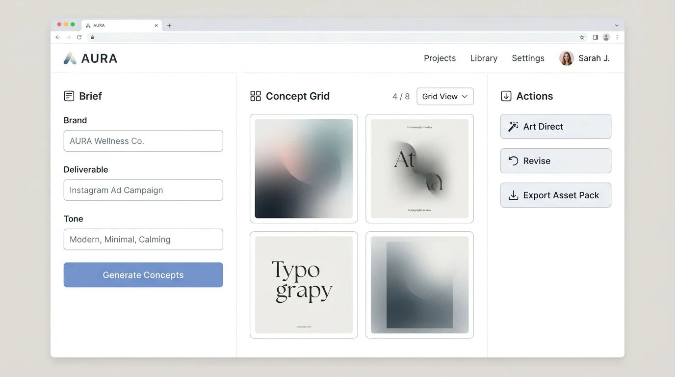Open Sarah J.'s avatar photo
This screenshot has height=377, width=675.
(x=567, y=58)
